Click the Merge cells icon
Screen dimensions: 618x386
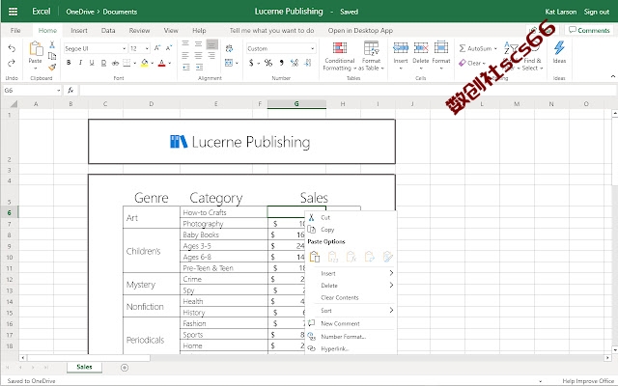pos(229,62)
